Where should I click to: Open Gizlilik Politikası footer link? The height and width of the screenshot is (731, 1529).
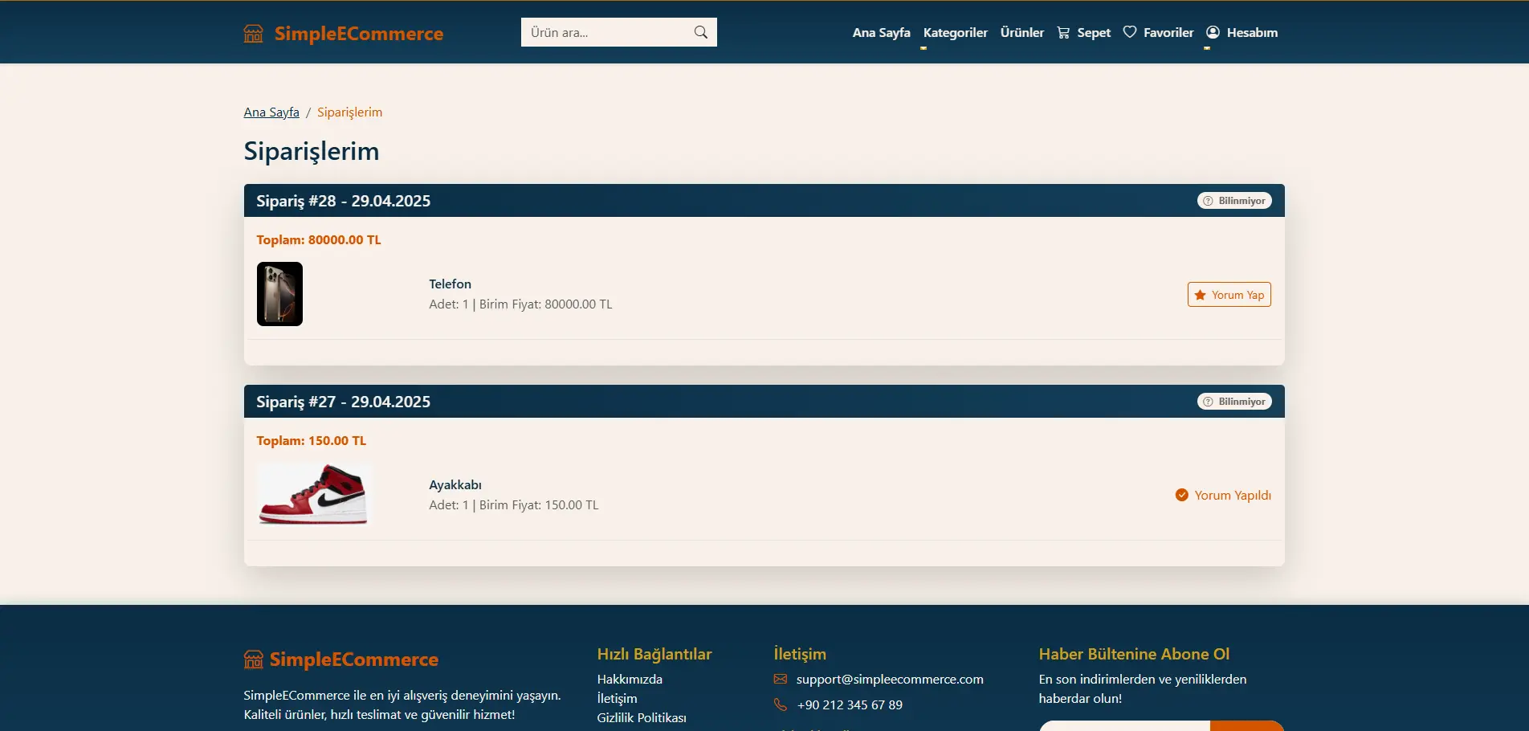point(641,718)
